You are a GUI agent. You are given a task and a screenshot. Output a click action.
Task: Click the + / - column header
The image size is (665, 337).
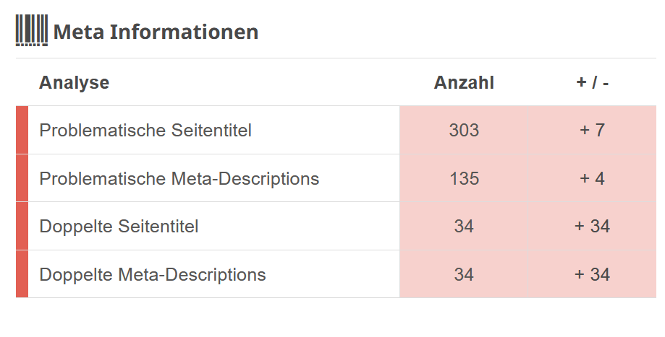pos(592,83)
